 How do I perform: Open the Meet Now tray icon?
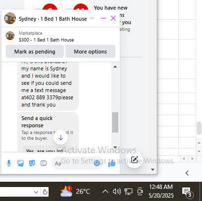point(140,191)
